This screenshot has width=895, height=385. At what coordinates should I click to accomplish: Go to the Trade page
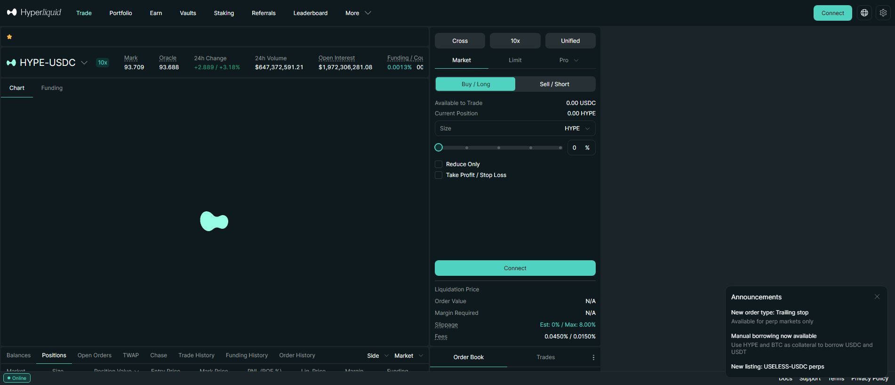(x=84, y=13)
